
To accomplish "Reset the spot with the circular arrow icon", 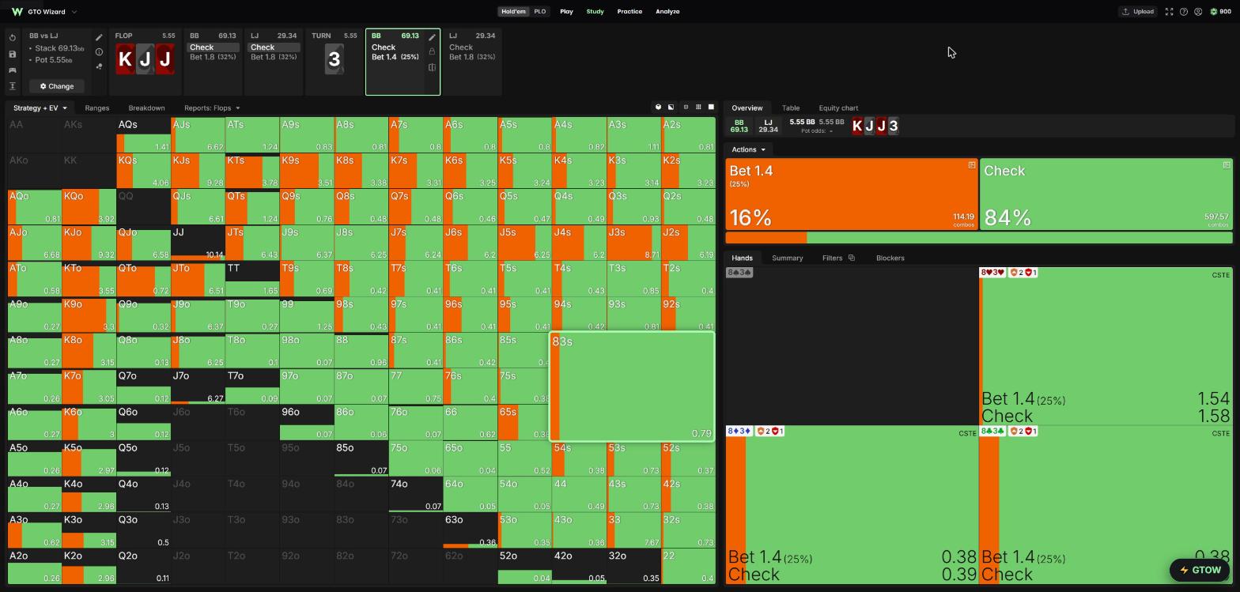I will pyautogui.click(x=13, y=38).
